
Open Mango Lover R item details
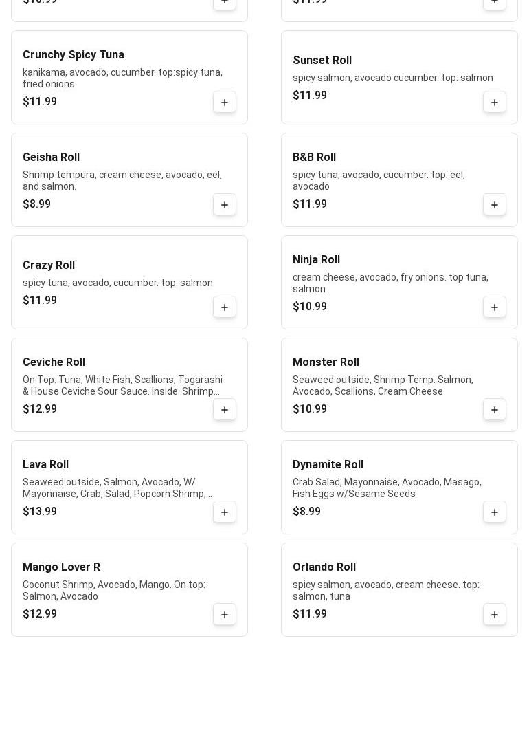point(61,567)
